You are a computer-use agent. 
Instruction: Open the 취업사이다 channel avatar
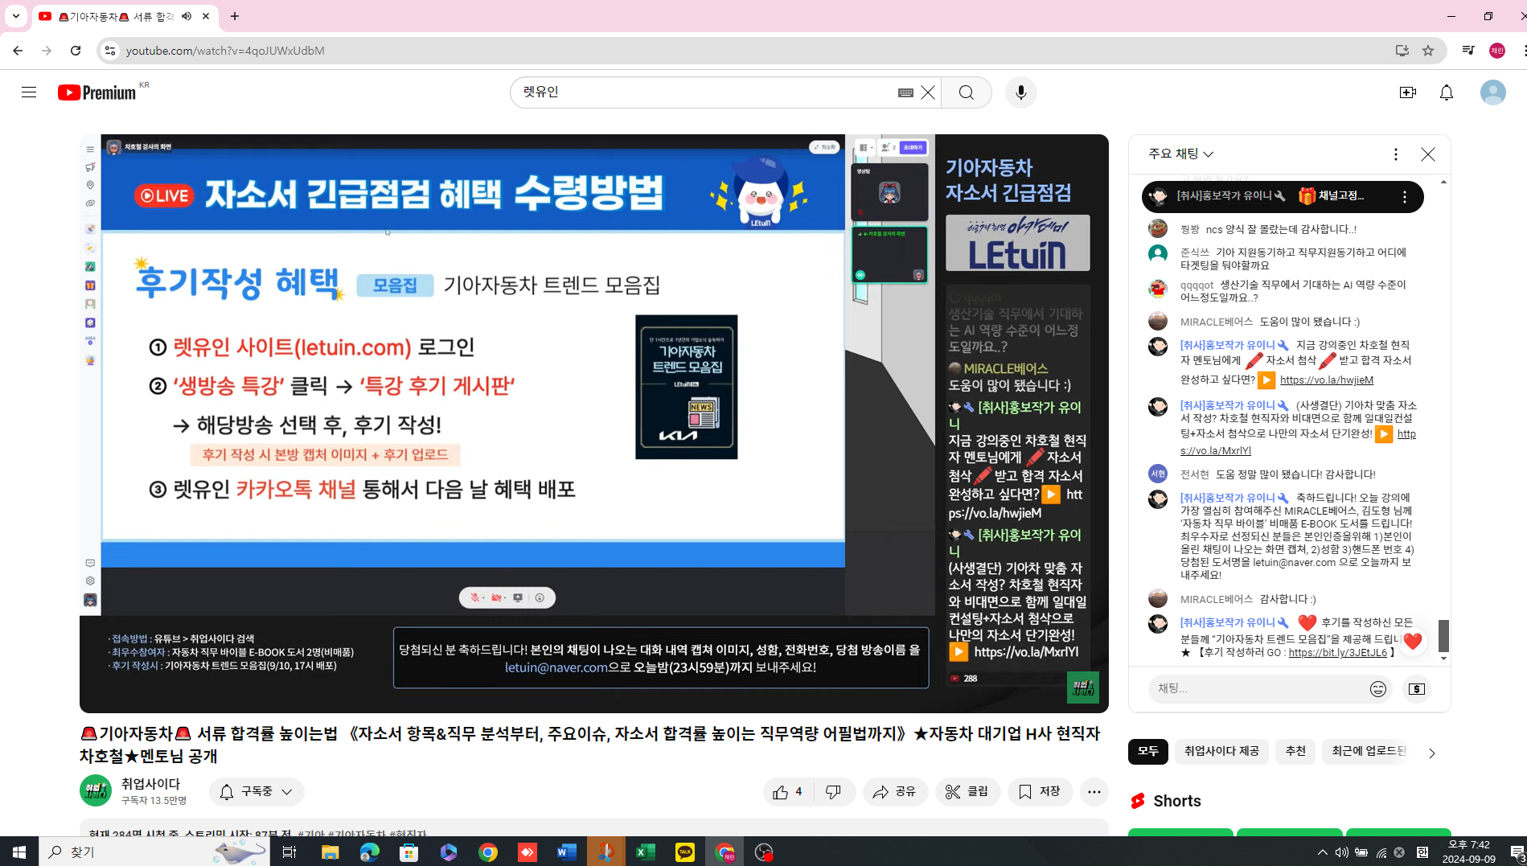tap(96, 790)
